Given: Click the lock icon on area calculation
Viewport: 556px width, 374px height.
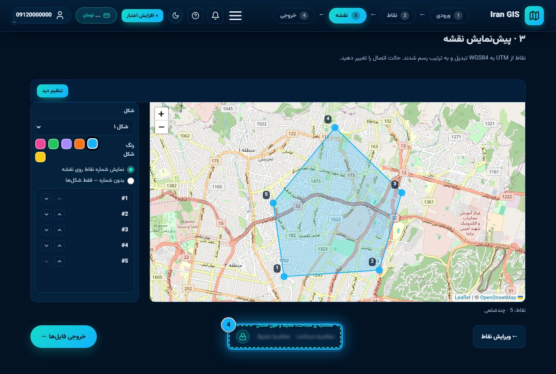Looking at the screenshot, I should [x=243, y=337].
